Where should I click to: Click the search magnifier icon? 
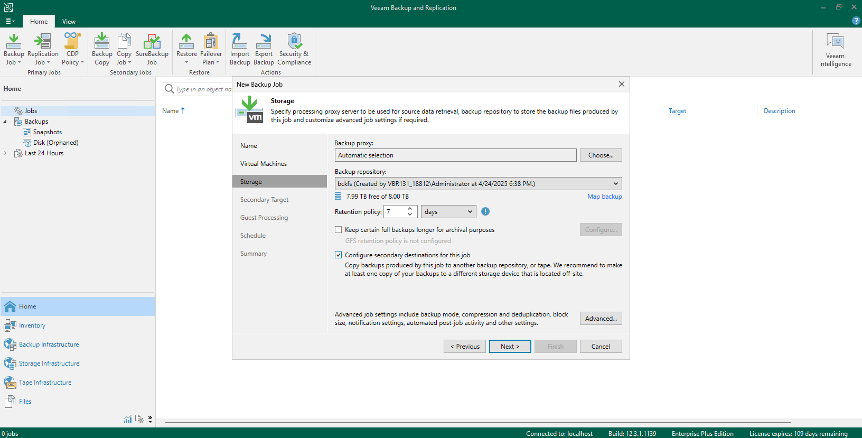click(170, 89)
